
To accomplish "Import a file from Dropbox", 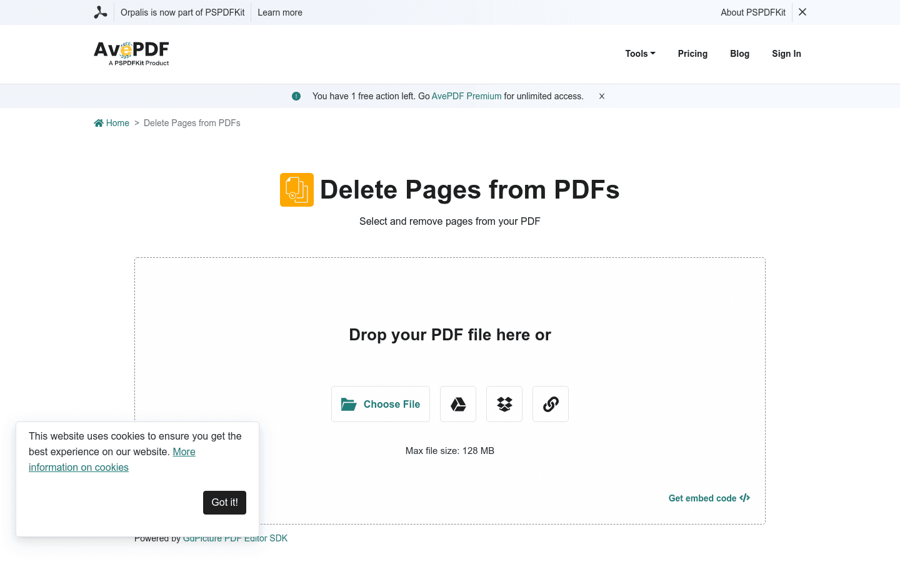I will click(504, 404).
